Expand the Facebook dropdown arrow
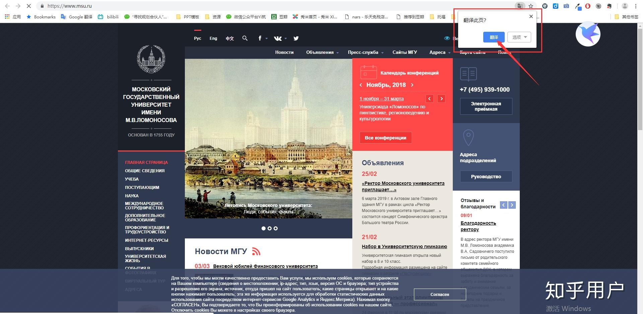 pyautogui.click(x=267, y=38)
